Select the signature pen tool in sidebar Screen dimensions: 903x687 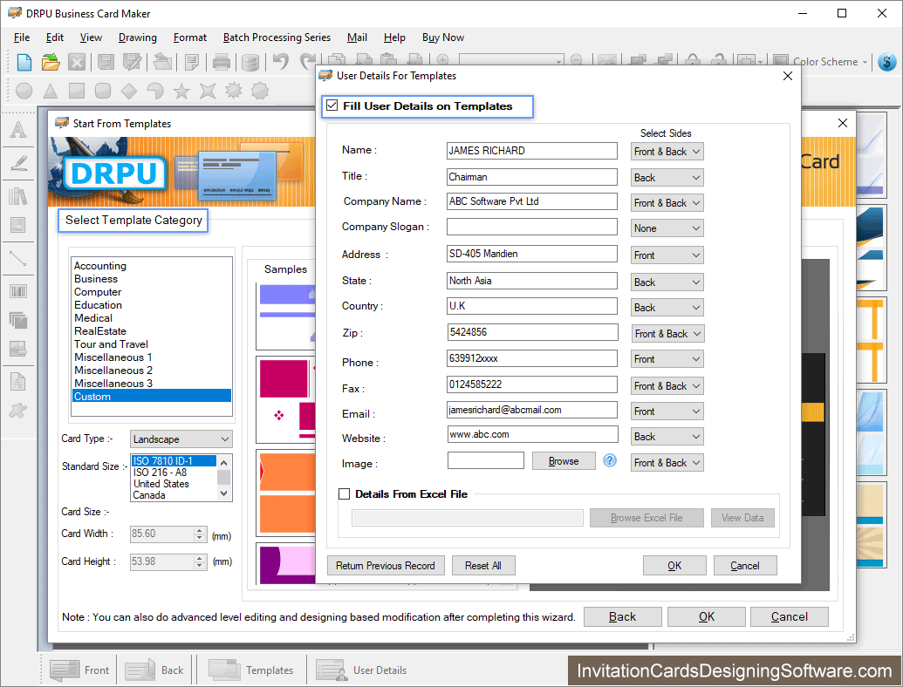(17, 163)
